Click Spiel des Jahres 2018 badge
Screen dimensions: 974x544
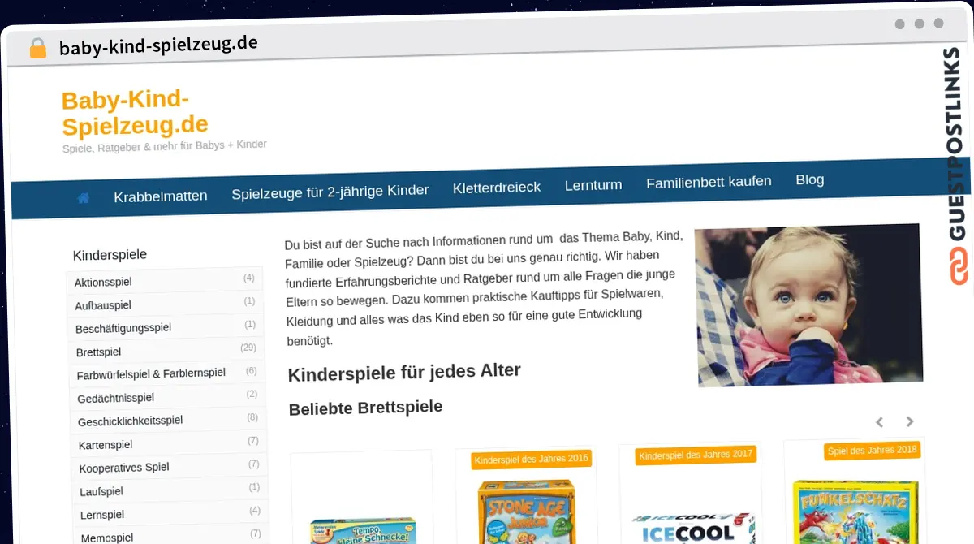[872, 450]
